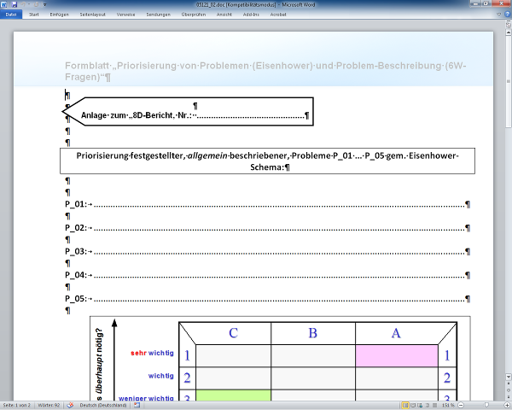Open the Einfügen ribbon tab
Viewport: 512px width, 410px height.
pos(60,15)
